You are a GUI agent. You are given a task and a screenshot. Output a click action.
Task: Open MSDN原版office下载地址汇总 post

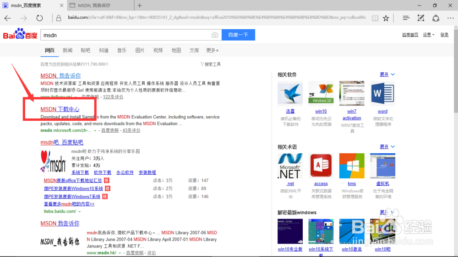click(73, 181)
